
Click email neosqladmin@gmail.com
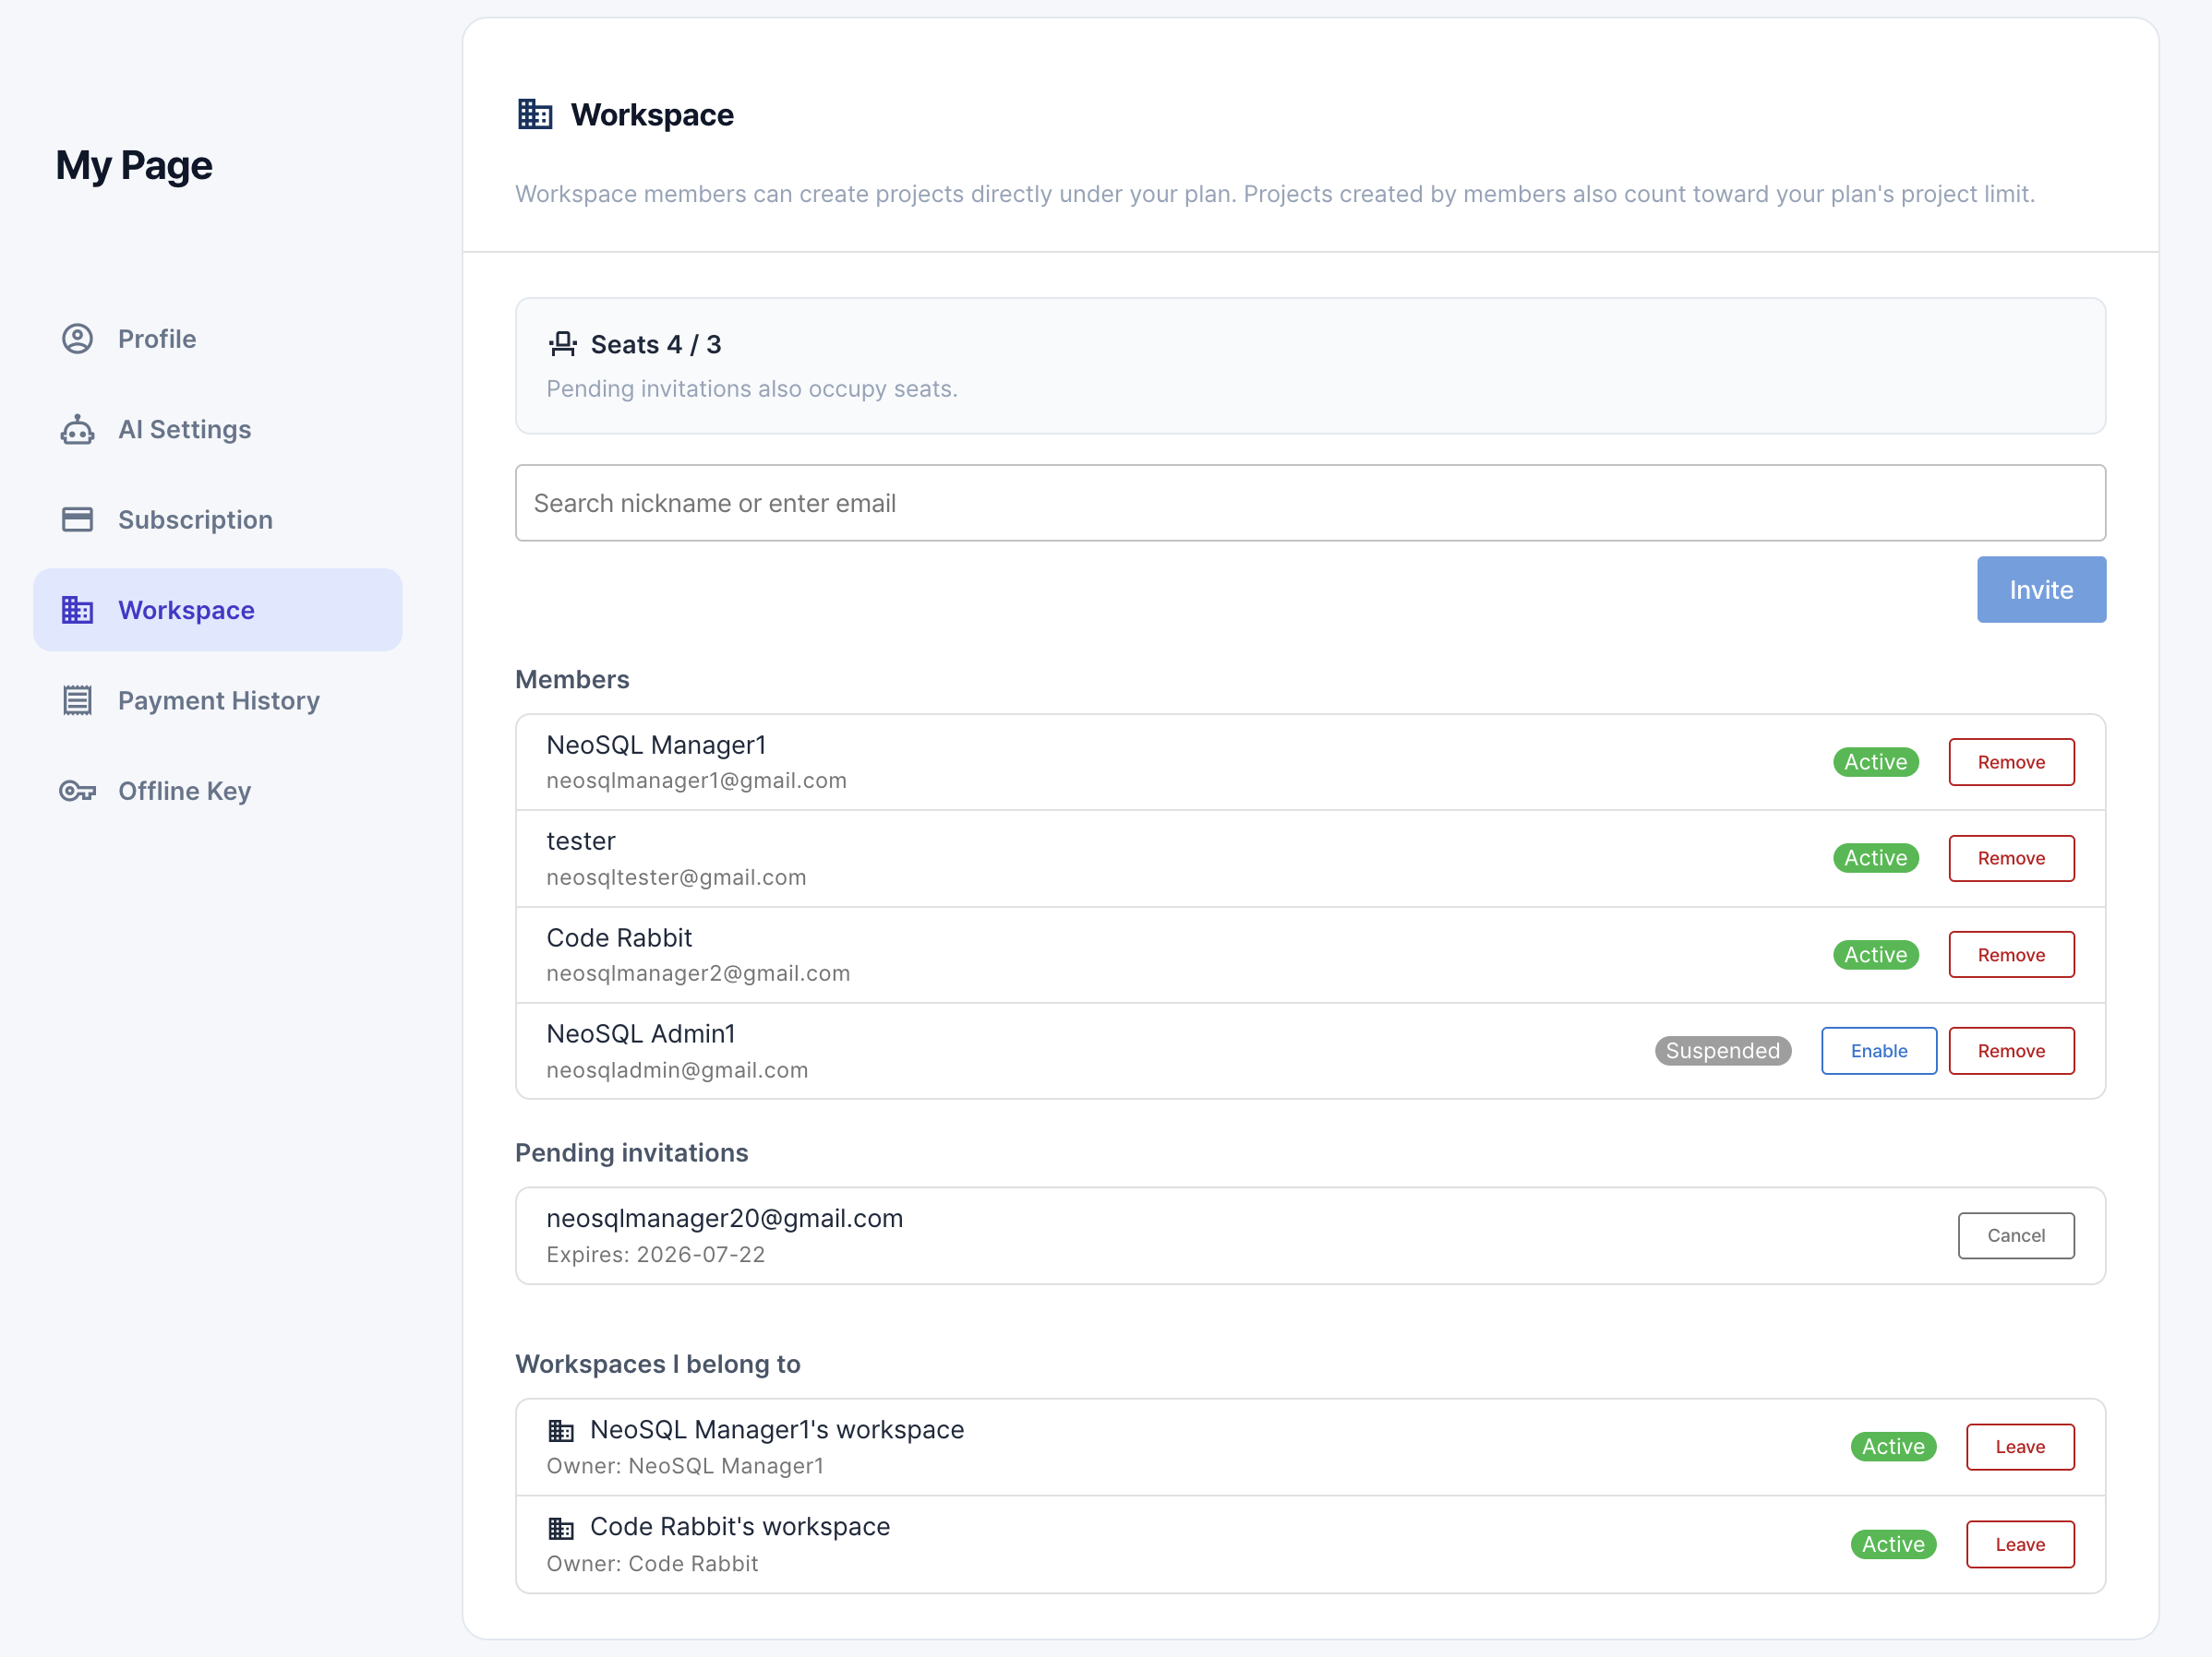(x=677, y=1070)
